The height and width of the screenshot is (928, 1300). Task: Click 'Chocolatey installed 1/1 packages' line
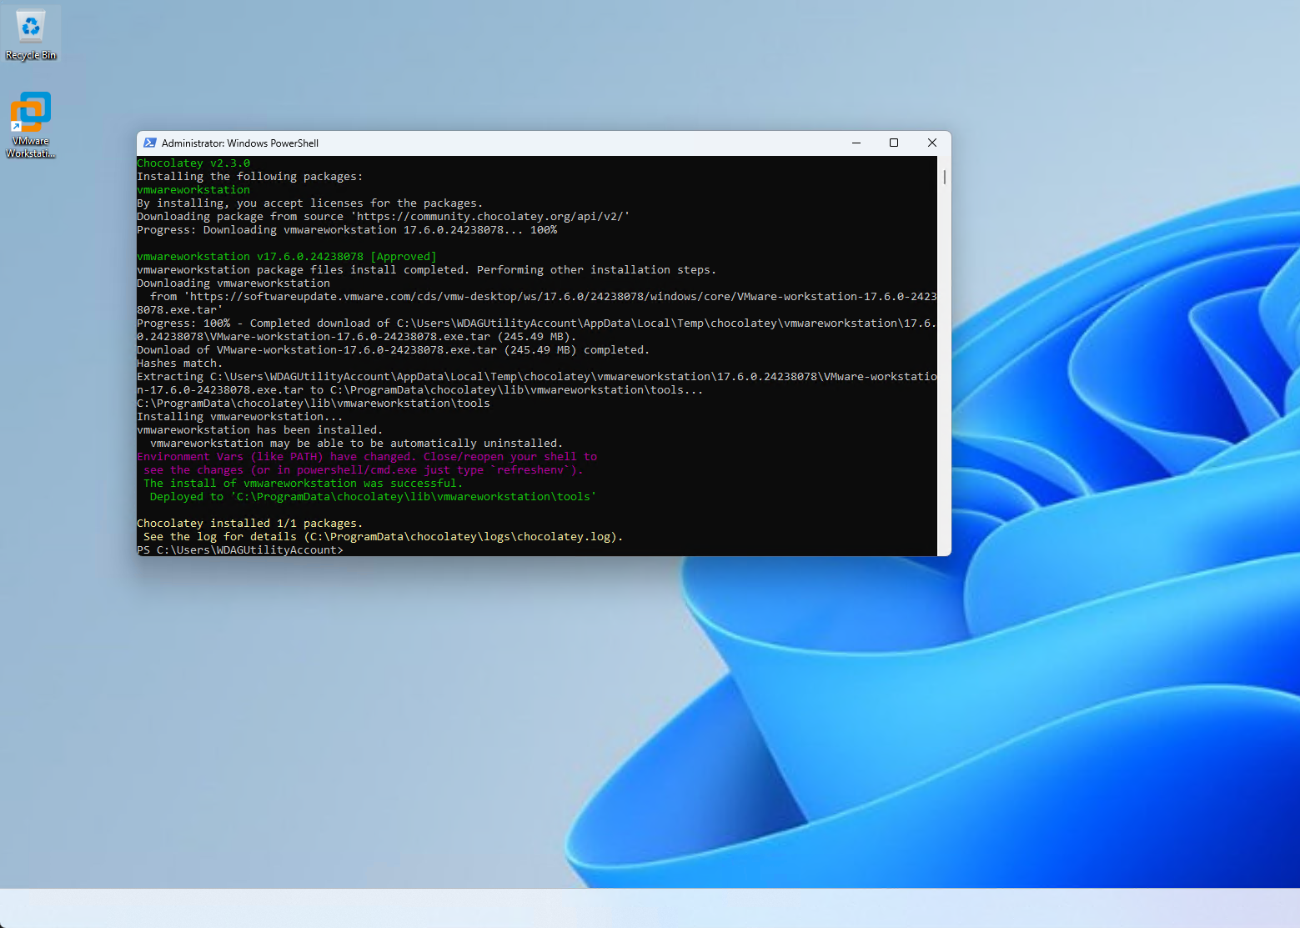[x=249, y=524]
